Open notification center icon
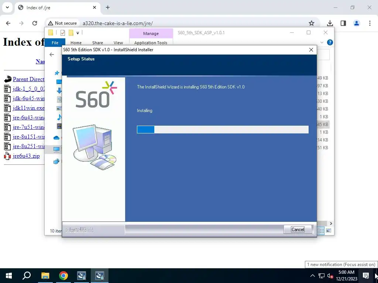This screenshot has width=378, height=283. tap(366, 276)
